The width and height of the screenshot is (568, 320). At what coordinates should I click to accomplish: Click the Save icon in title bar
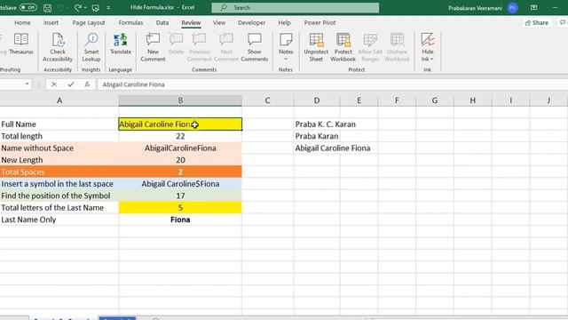pyautogui.click(x=47, y=8)
